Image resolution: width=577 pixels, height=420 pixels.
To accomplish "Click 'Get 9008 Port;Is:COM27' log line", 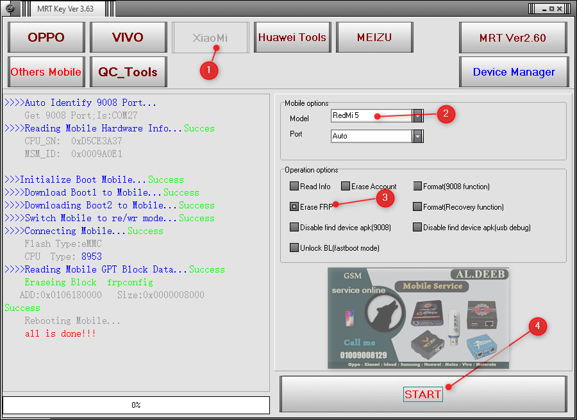I will tap(81, 115).
